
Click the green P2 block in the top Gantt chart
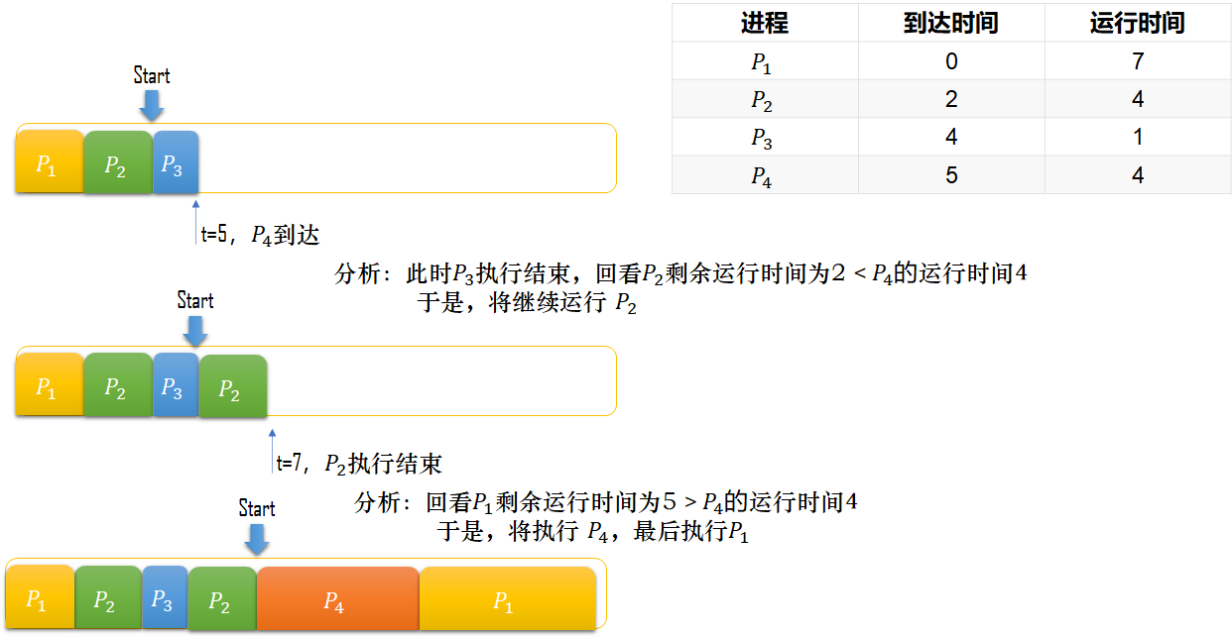[116, 161]
